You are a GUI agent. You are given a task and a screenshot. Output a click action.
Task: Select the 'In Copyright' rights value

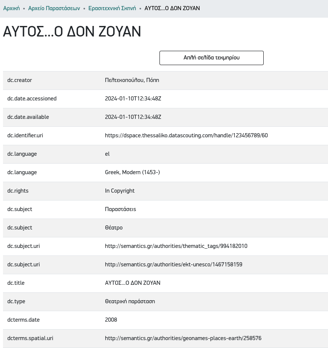120,191
